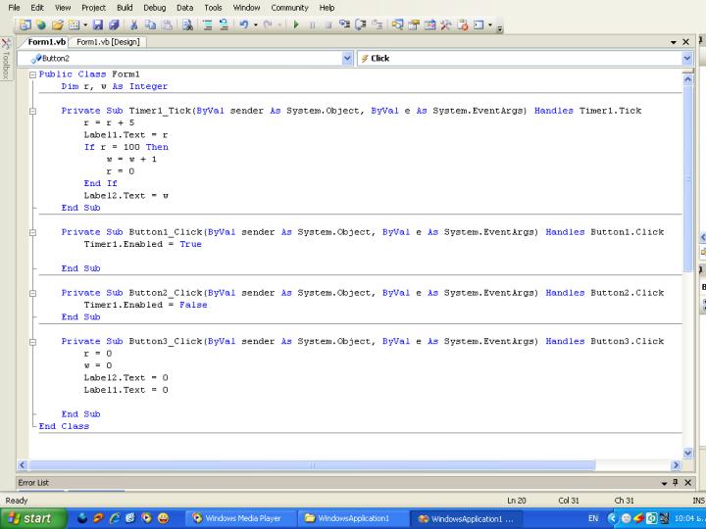Launch Internet Explorer from quick launch
Screen dimensions: 706x529
click(x=115, y=518)
